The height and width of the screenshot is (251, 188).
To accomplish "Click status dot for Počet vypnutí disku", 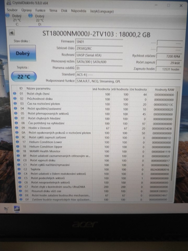I will [x=19, y=160].
